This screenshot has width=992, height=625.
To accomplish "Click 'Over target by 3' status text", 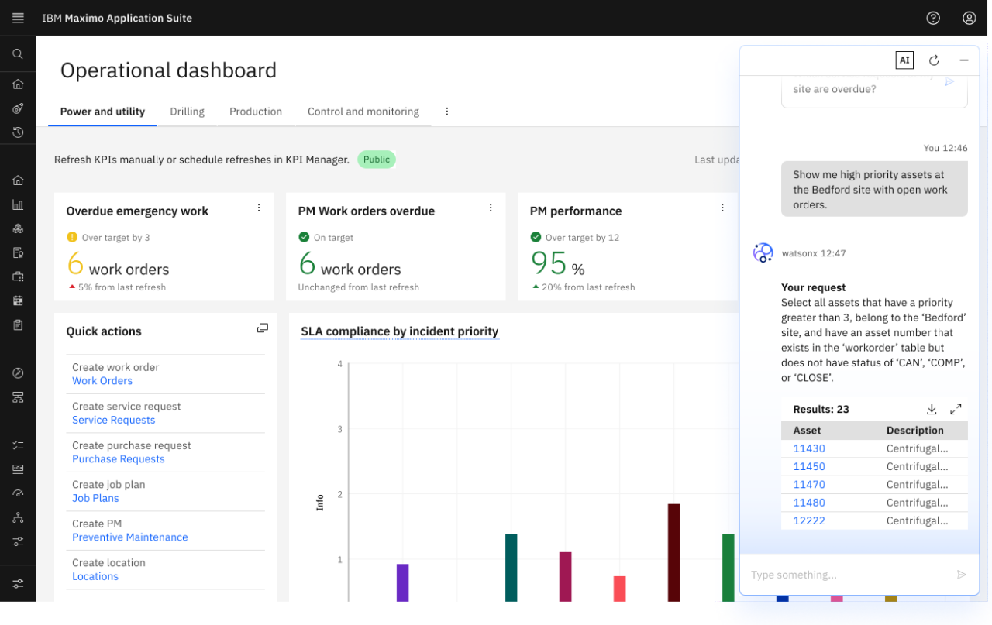I will [x=116, y=238].
